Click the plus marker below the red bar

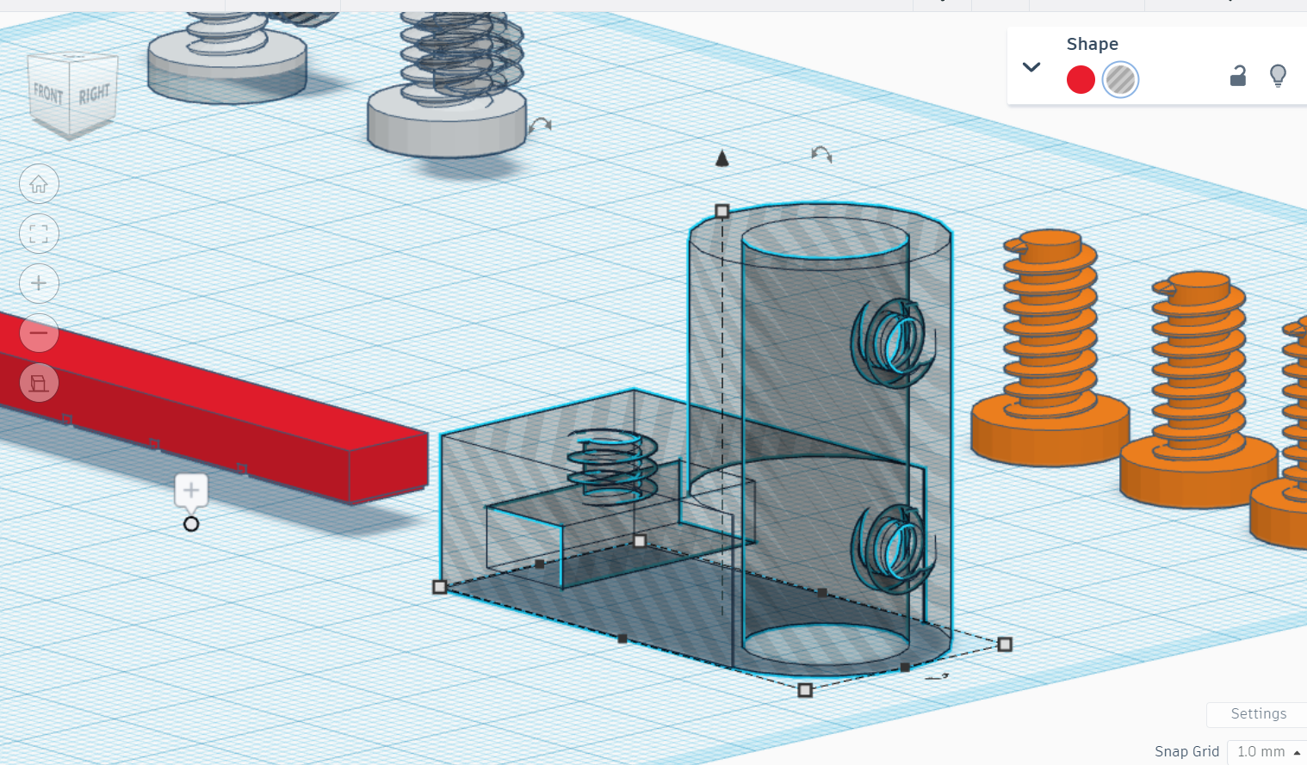[x=191, y=490]
